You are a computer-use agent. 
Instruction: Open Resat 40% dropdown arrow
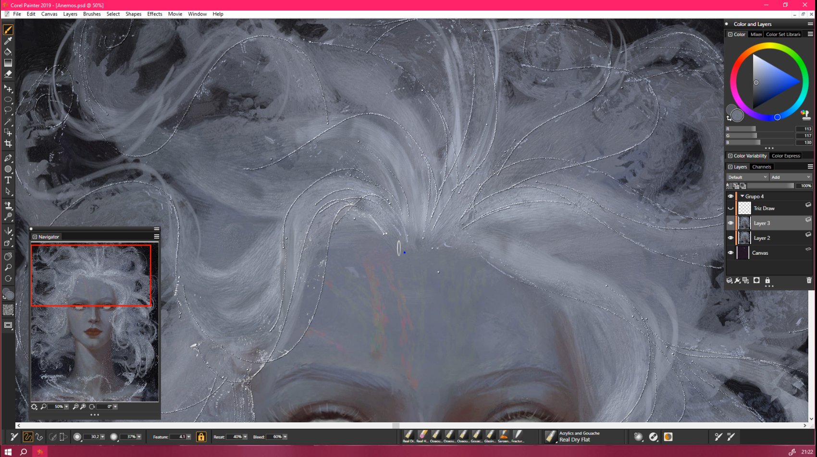tap(245, 437)
